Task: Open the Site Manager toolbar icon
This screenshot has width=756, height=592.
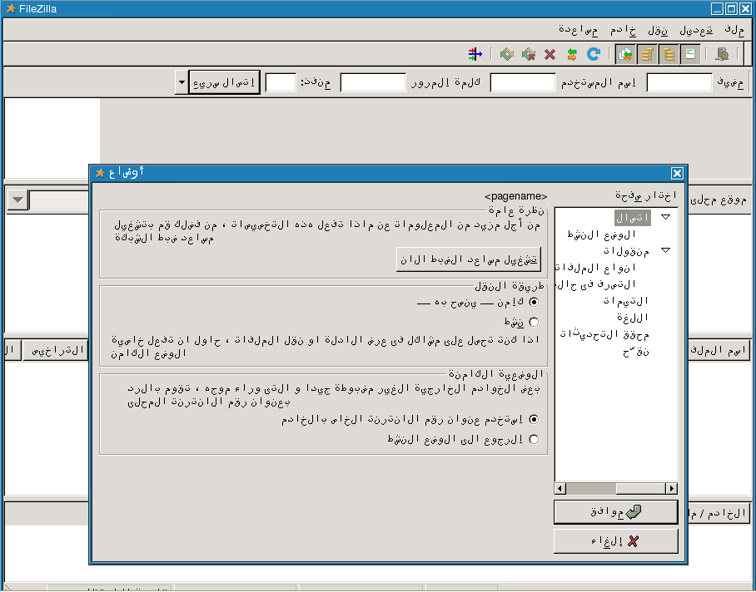Action: click(x=722, y=54)
